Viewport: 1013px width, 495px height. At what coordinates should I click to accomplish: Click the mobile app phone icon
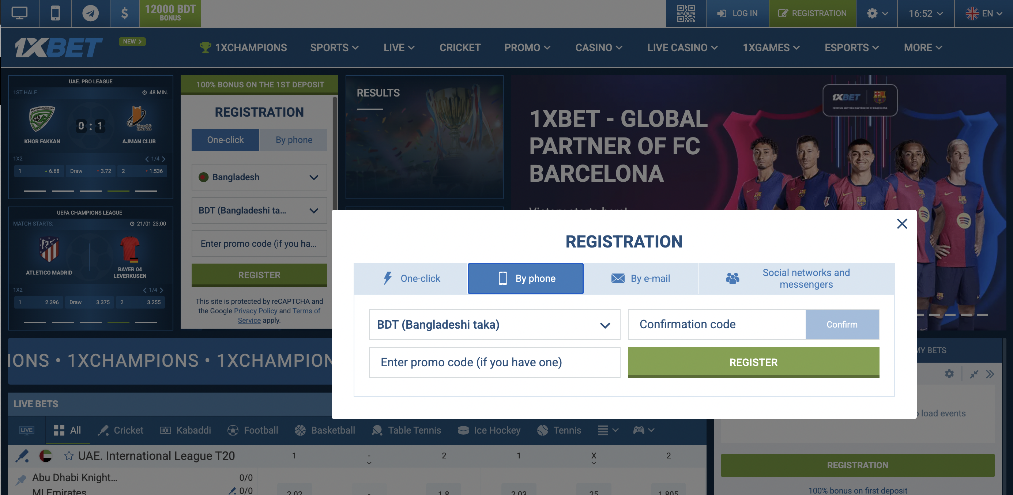(55, 14)
